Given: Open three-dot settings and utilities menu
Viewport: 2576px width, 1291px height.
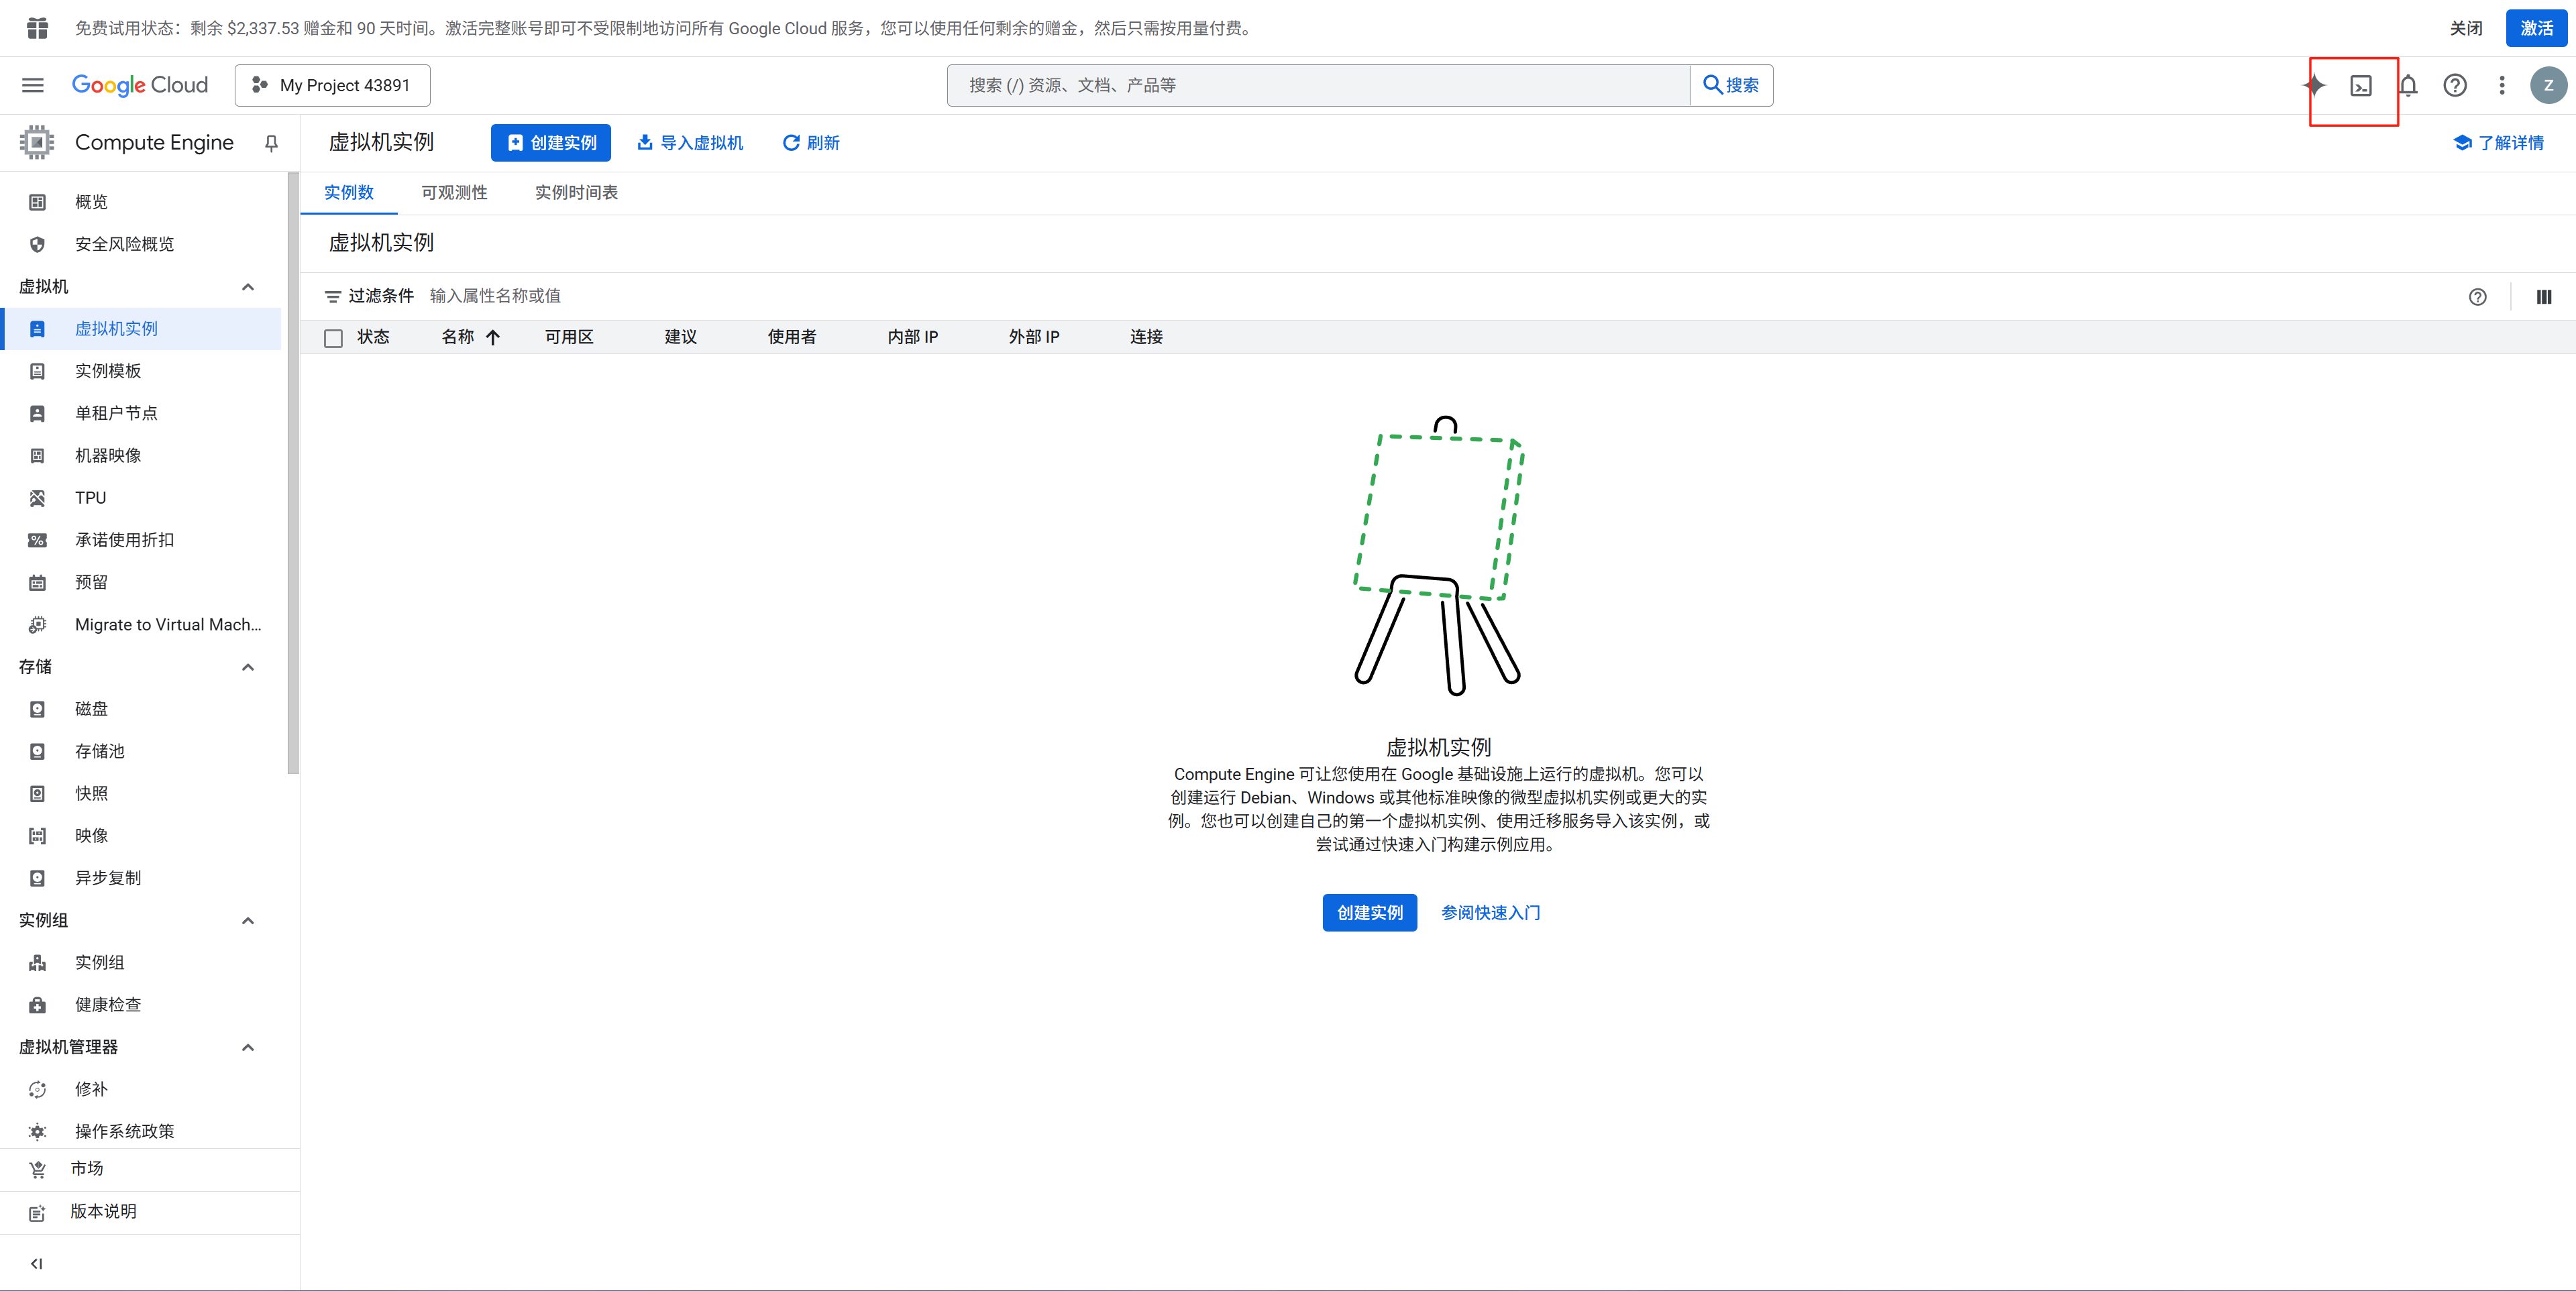Looking at the screenshot, I should 2501,86.
